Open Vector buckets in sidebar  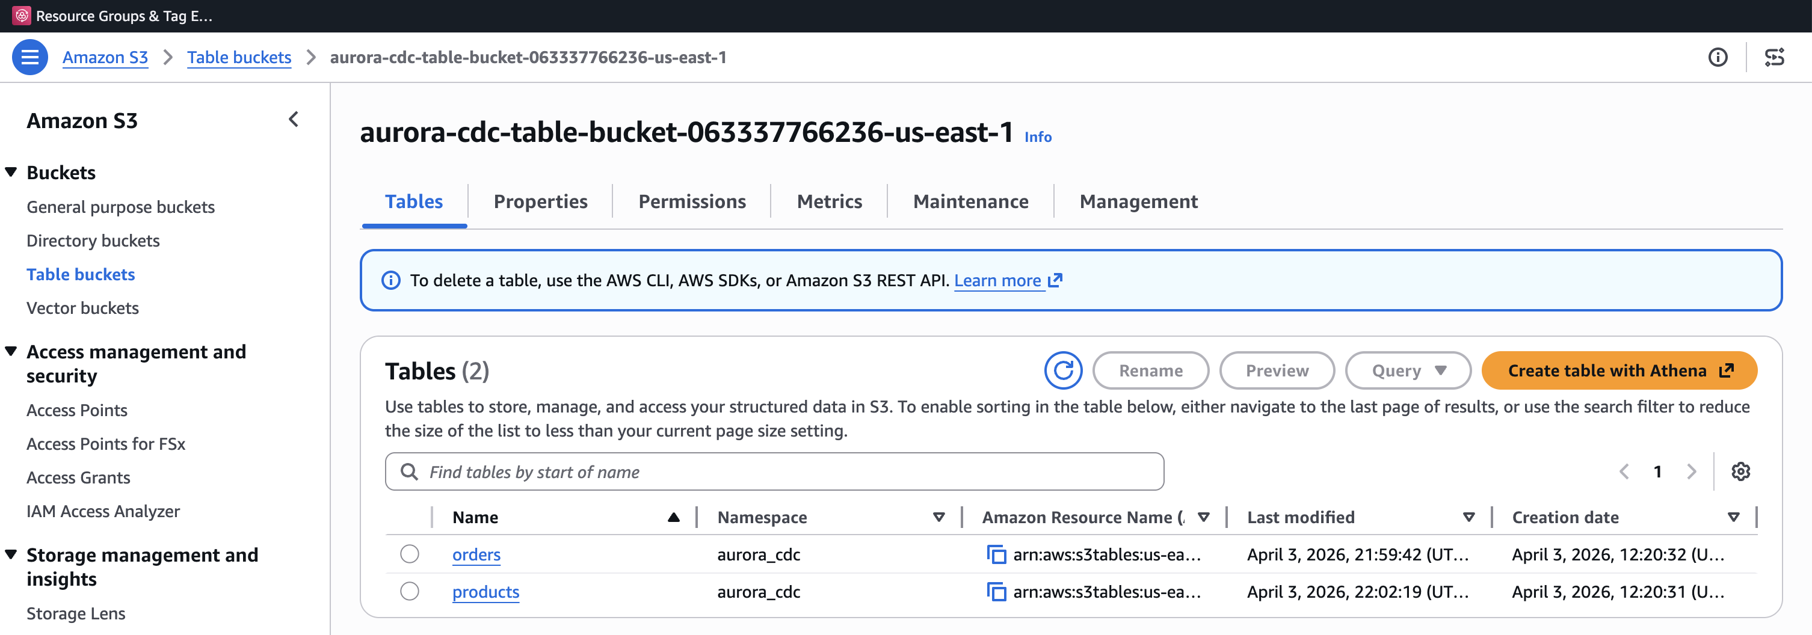tap(82, 308)
